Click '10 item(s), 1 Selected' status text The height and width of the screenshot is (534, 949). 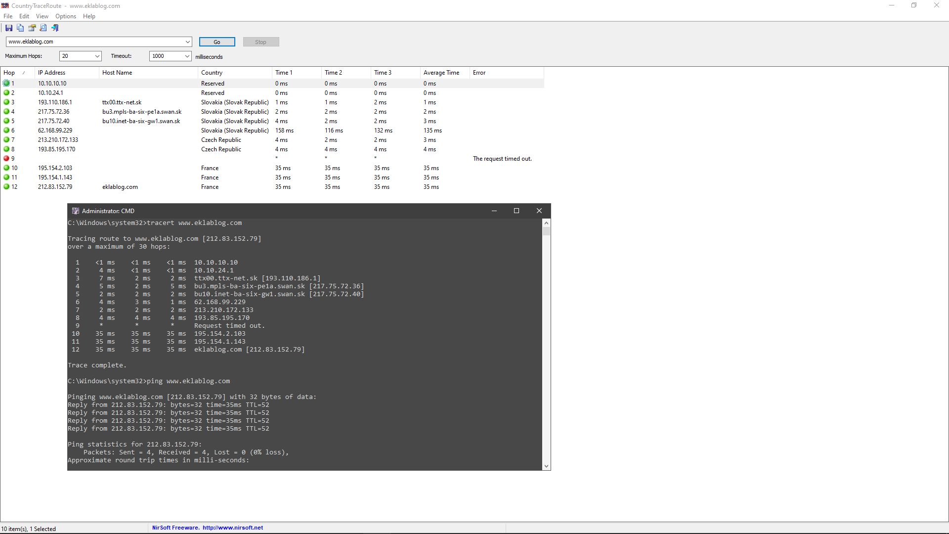click(29, 529)
